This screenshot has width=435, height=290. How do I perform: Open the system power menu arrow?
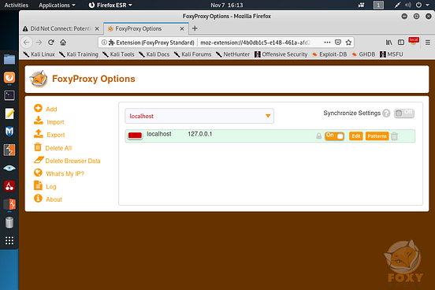point(427,5)
